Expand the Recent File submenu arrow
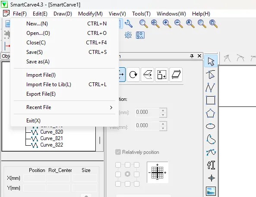256x197 pixels. coord(111,107)
